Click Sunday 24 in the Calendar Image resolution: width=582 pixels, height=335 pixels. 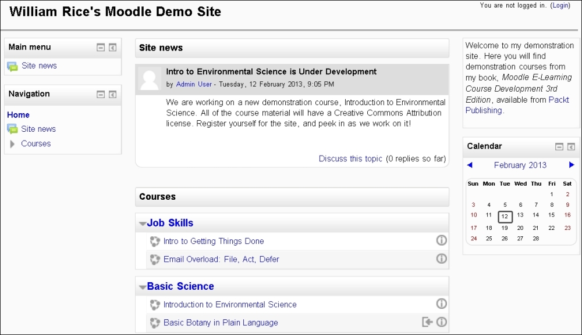[x=474, y=239]
